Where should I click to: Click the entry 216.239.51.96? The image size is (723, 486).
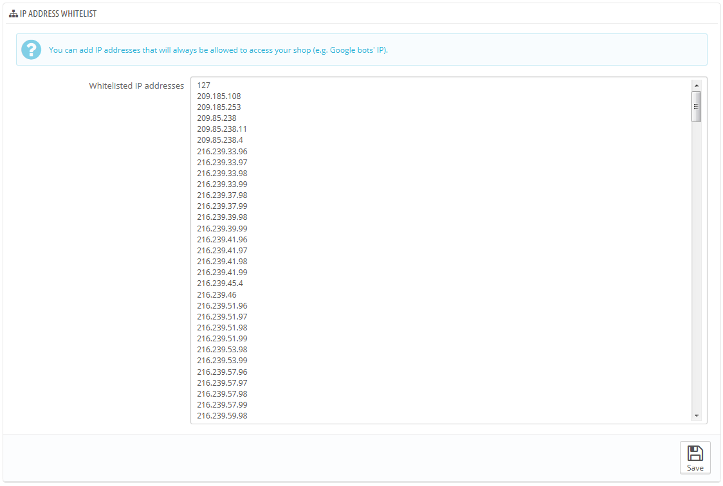pos(223,306)
